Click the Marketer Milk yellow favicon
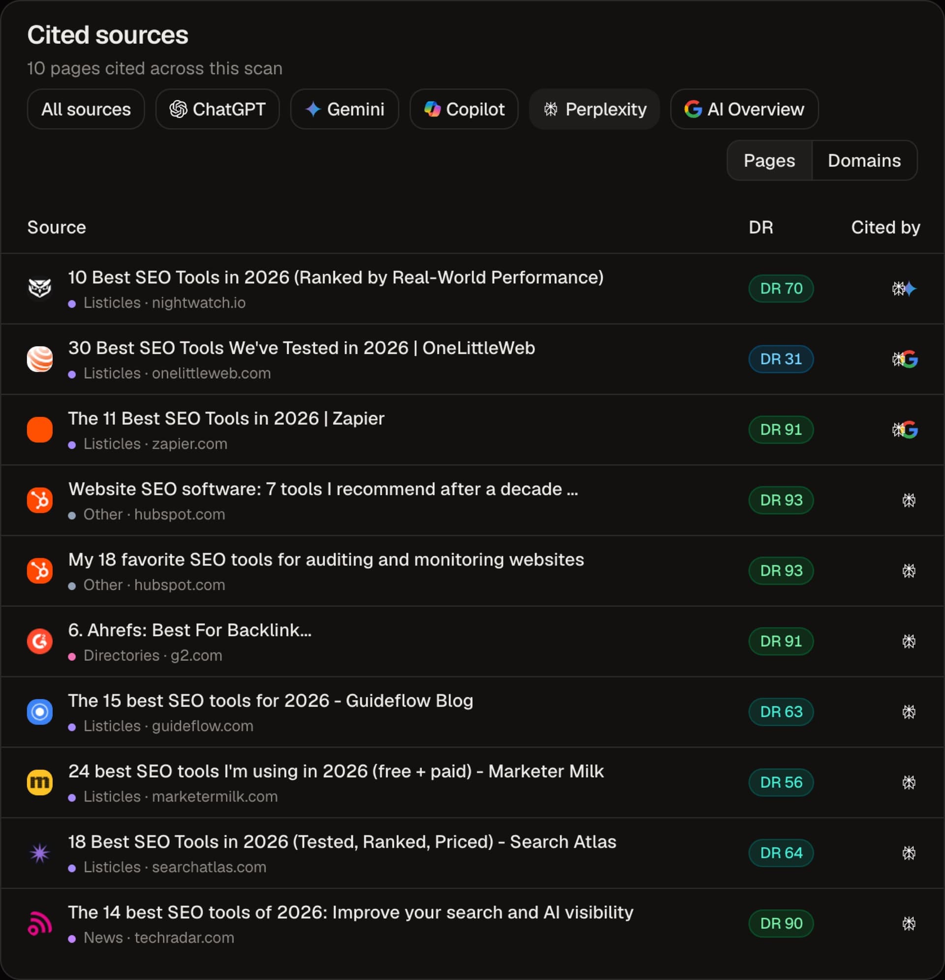The image size is (945, 980). [x=39, y=782]
